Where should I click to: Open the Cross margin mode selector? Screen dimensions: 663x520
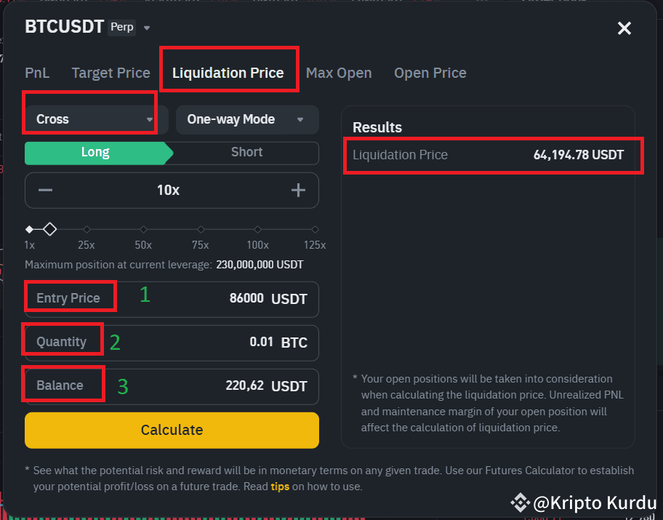89,119
